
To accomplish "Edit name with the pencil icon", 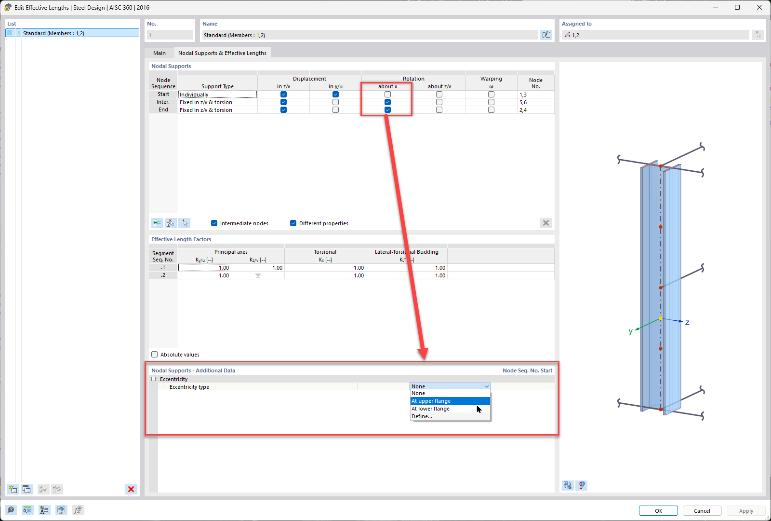I will click(x=545, y=35).
